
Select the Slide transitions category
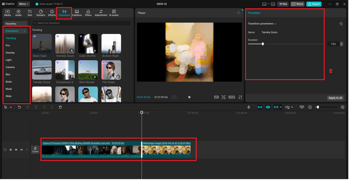(8, 96)
